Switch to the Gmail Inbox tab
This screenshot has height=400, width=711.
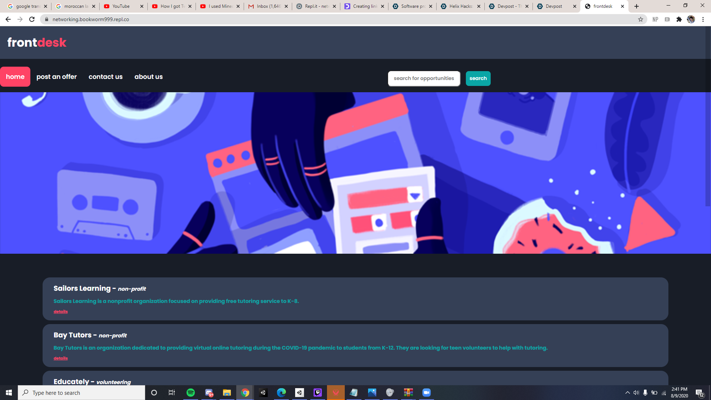tap(267, 6)
